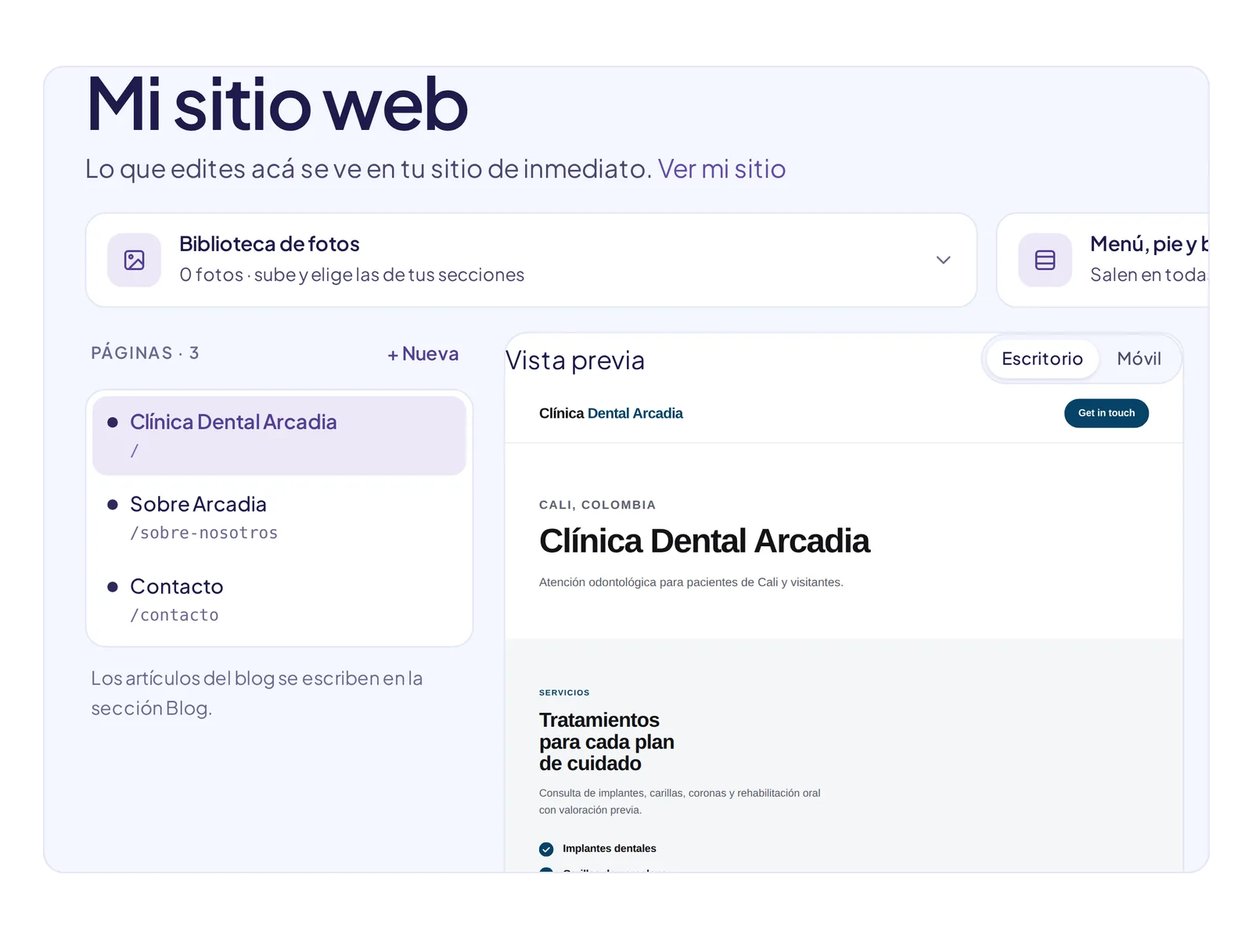Click the SERVICIOS label in preview
Image resolution: width=1252 pixels, height=939 pixels.
click(564, 693)
